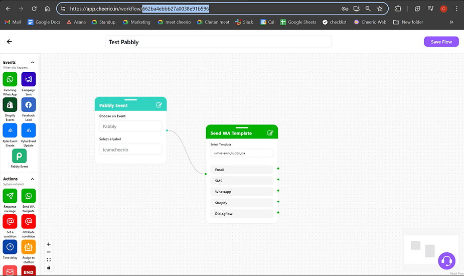Click the Dialogflow output connector handle
The width and height of the screenshot is (464, 276).
click(278, 212)
